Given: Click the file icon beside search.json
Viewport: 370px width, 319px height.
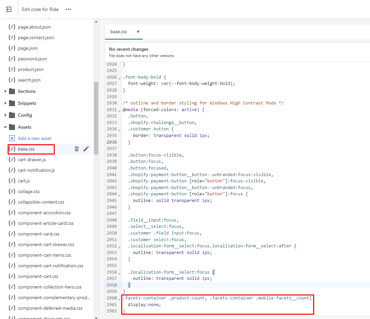Looking at the screenshot, I should (x=12, y=80).
